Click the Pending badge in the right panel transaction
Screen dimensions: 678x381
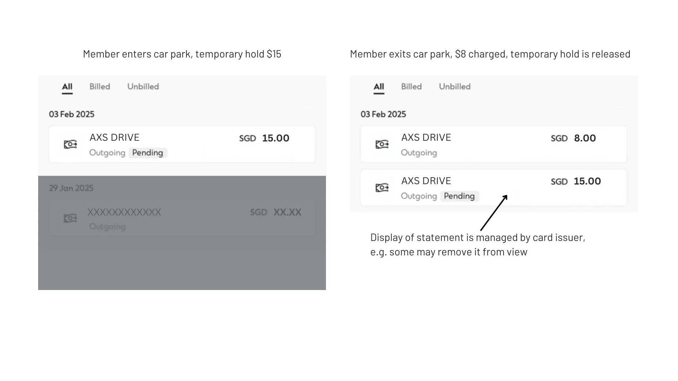coord(459,196)
